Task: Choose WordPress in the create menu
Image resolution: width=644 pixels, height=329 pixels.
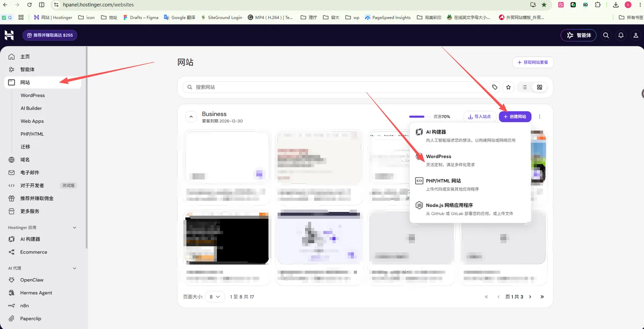Action: pyautogui.click(x=470, y=160)
